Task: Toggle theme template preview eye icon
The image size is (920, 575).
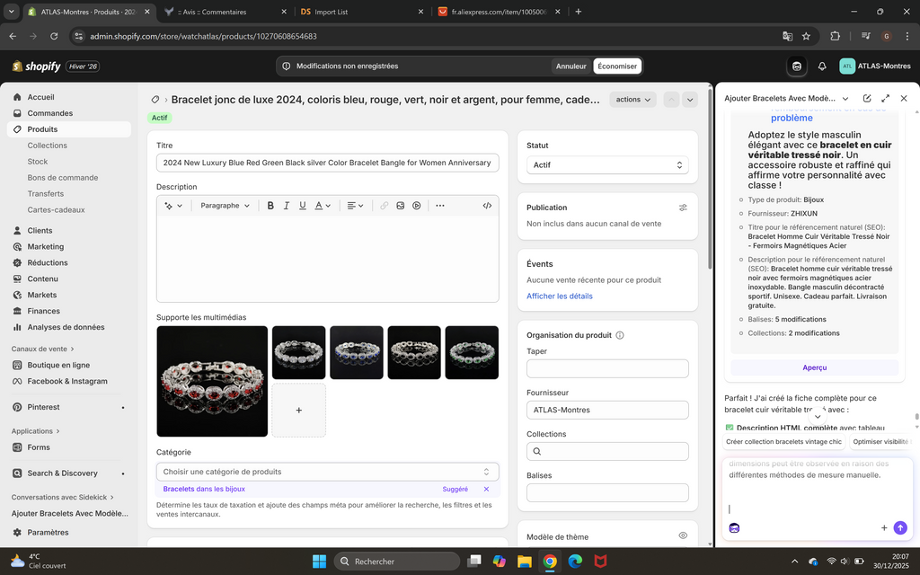Action: 683,535
